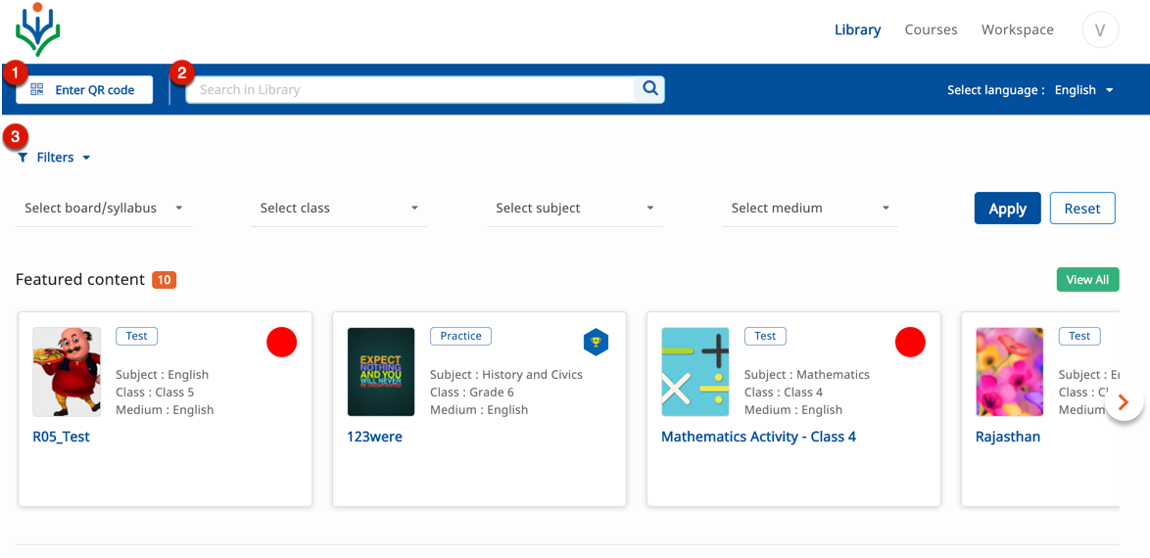Click the DIKSHA tree logo
The image size is (1150, 558).
pyautogui.click(x=37, y=29)
